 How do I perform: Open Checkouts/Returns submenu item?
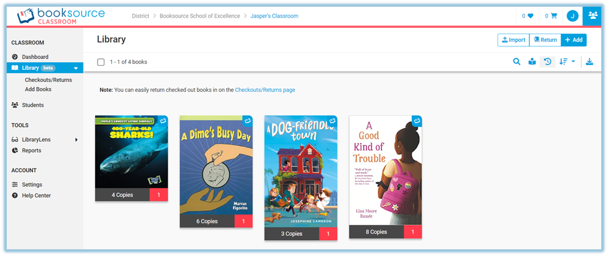pos(48,80)
